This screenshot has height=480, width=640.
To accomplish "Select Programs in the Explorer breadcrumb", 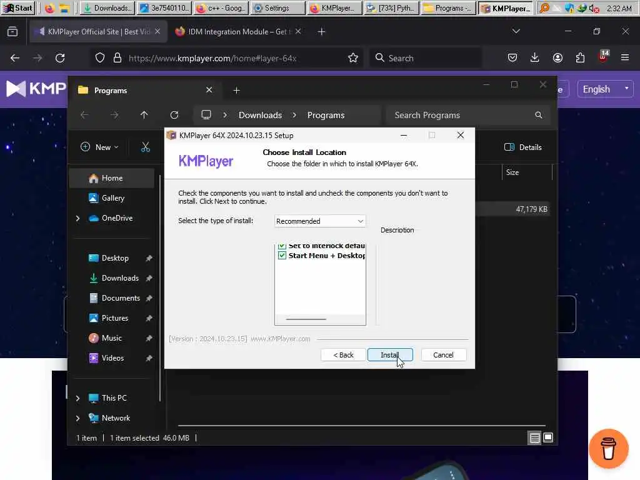I will (x=326, y=115).
